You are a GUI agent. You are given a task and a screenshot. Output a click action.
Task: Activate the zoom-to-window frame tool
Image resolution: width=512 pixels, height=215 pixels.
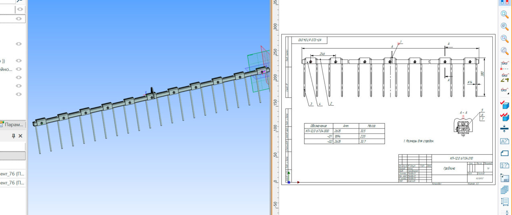[x=504, y=39]
